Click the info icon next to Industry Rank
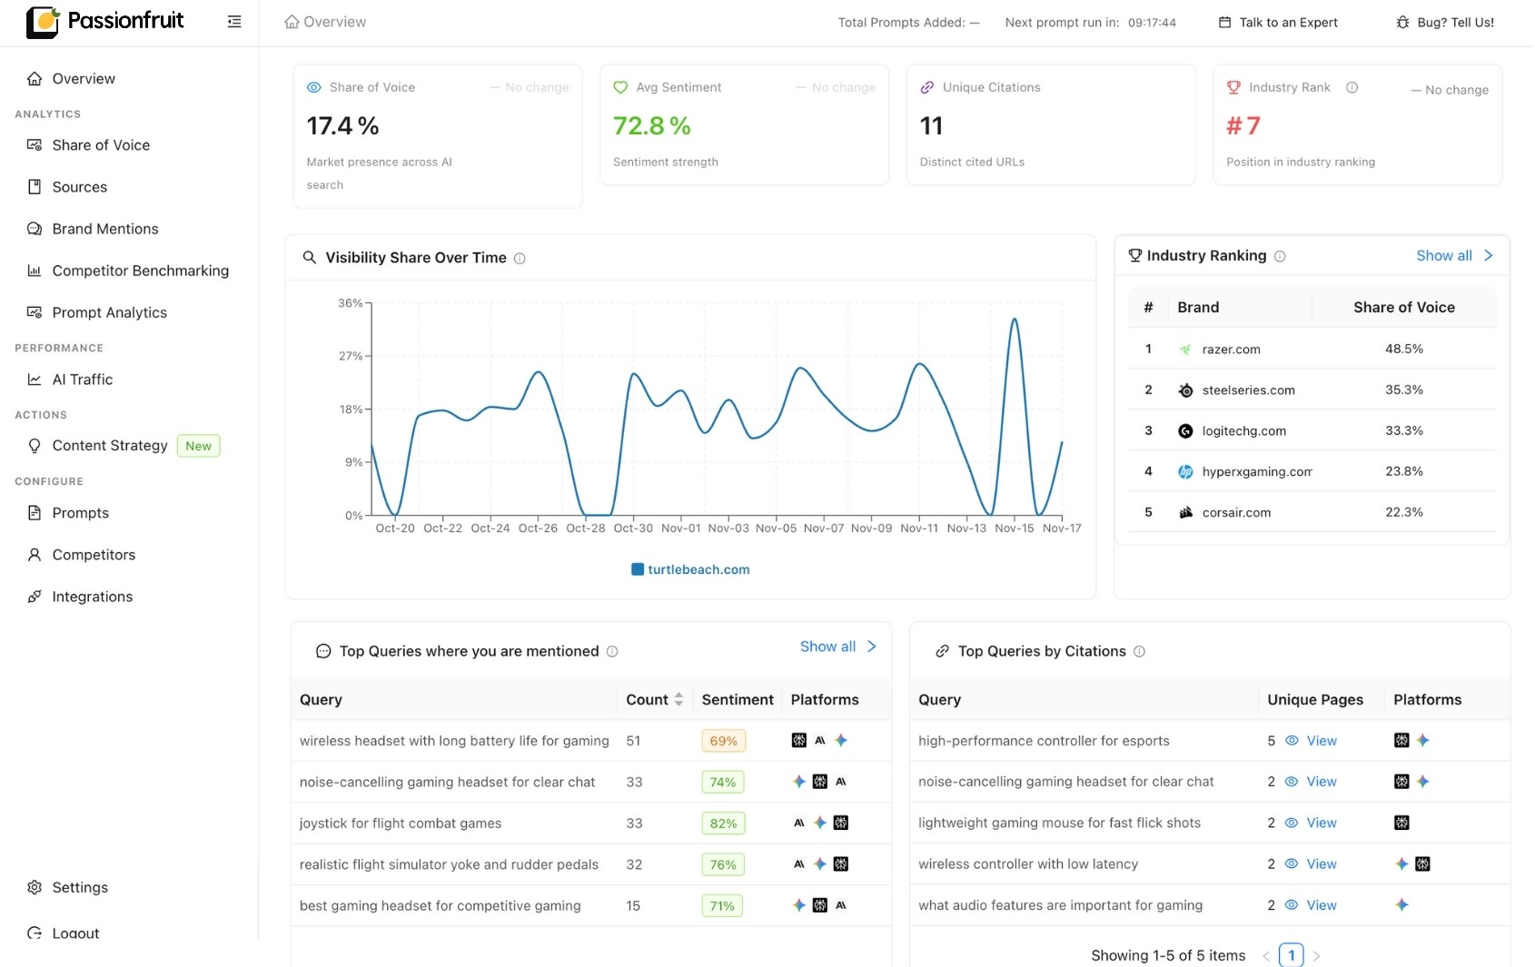Viewport: 1535px width, 967px height. (x=1352, y=87)
